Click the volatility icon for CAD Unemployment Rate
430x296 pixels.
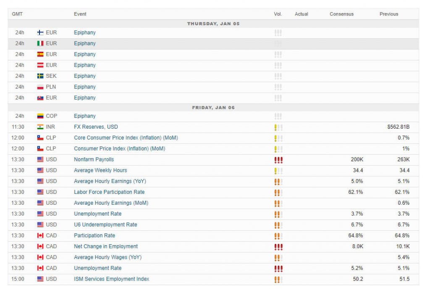click(278, 268)
